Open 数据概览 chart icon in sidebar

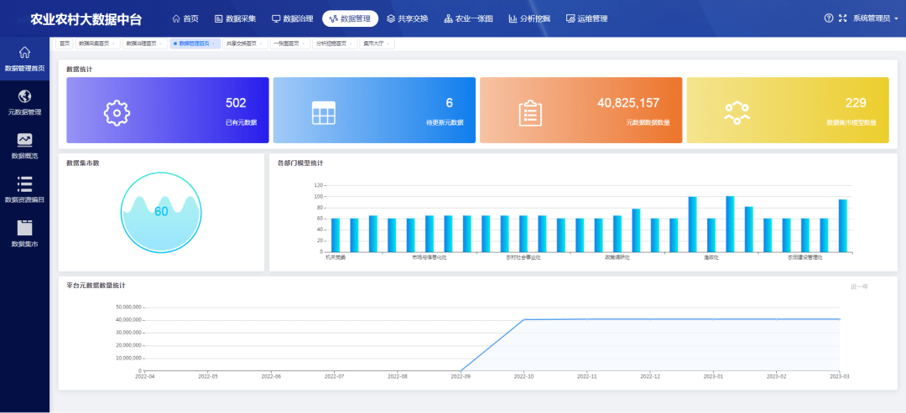point(25,140)
